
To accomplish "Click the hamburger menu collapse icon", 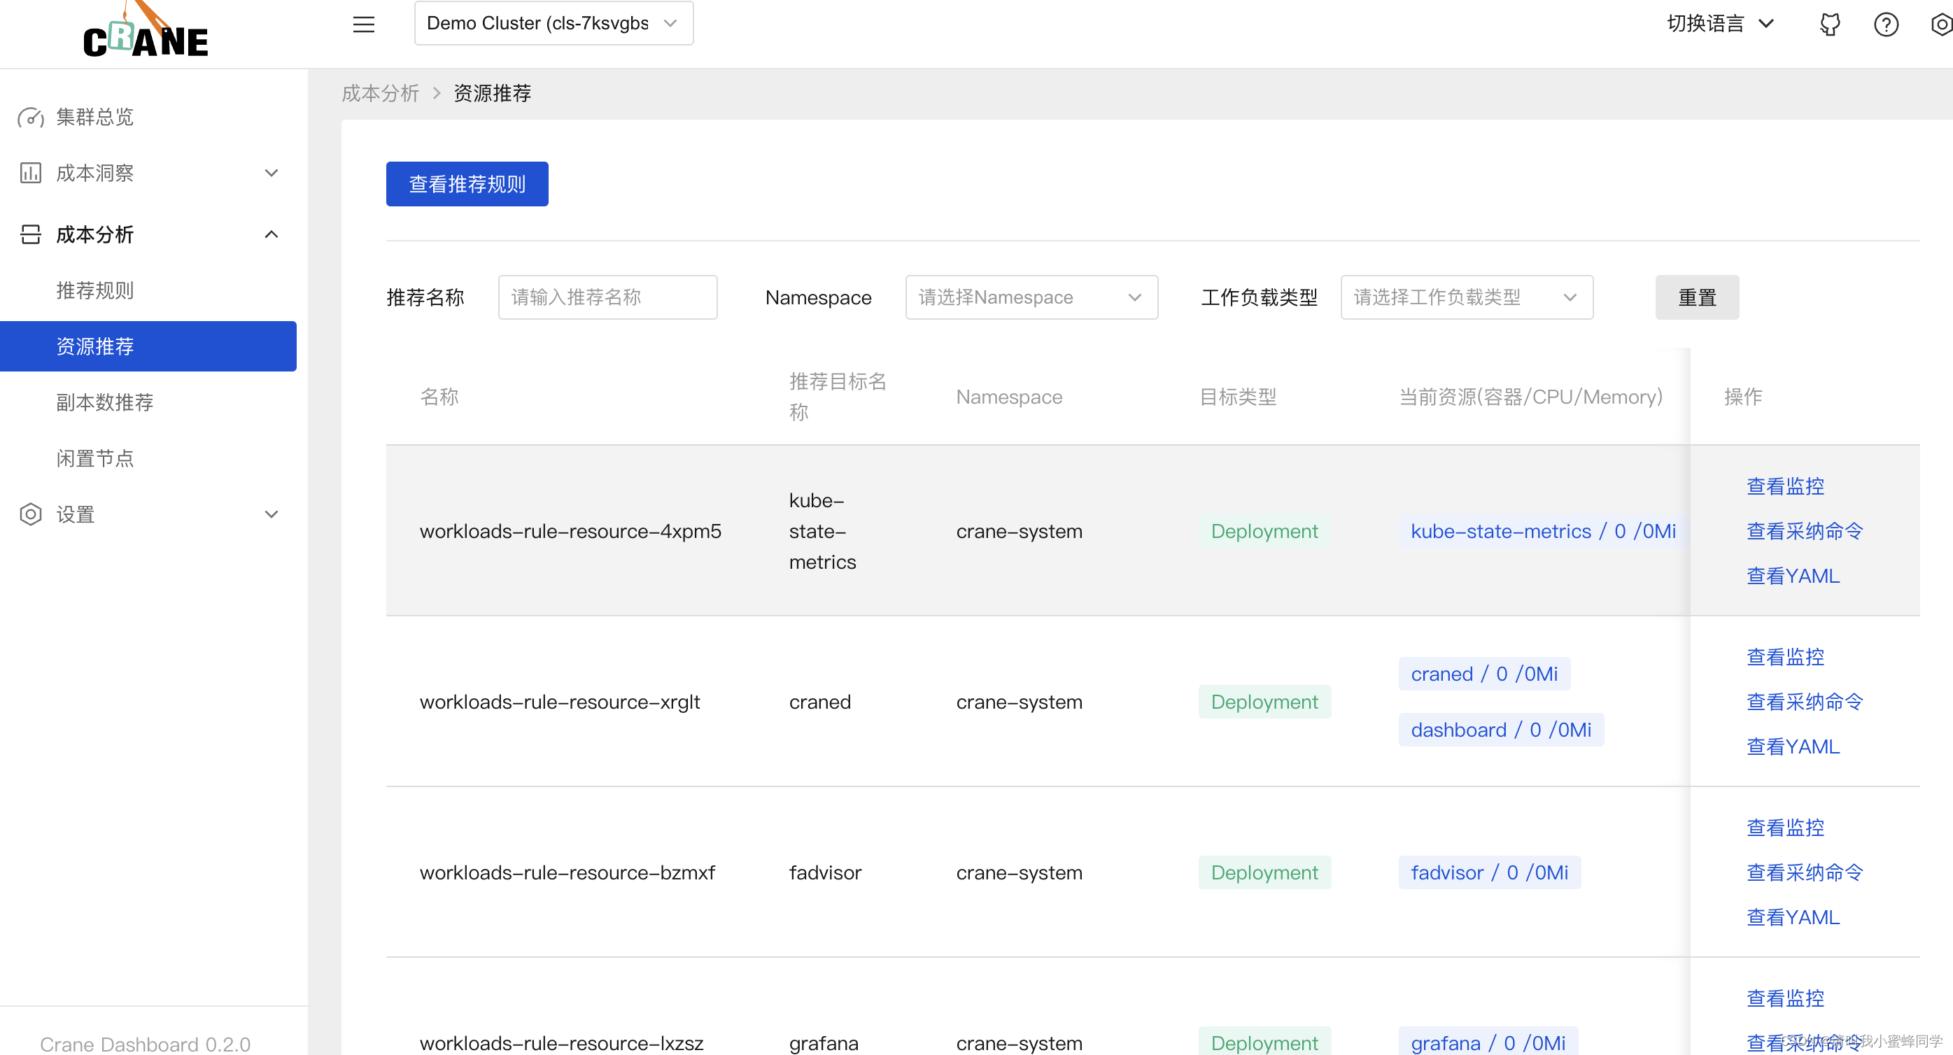I will (364, 24).
